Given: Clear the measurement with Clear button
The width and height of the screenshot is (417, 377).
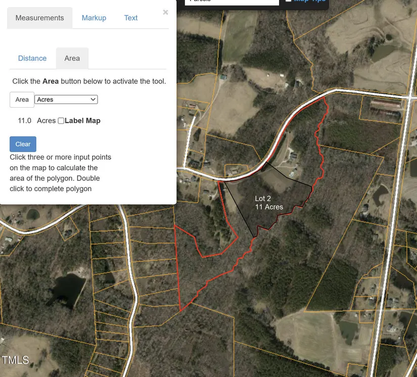Looking at the screenshot, I should [x=23, y=144].
